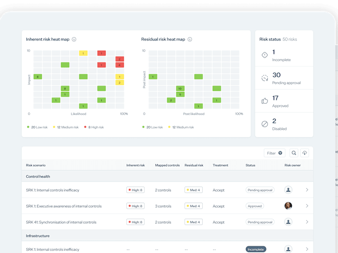338x253 pixels.
Task: Click '12 Medium risk' legend under inherent heat map
Action: point(66,127)
